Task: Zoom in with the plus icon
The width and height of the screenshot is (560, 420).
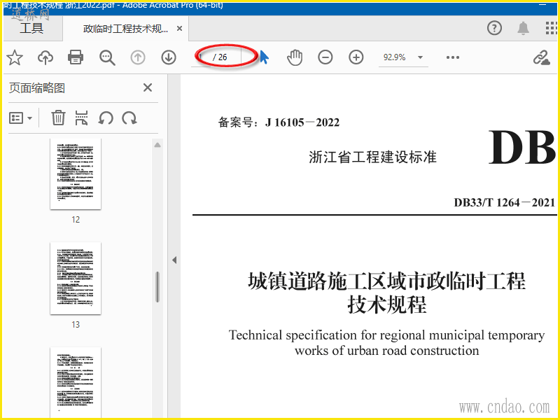Action: [x=356, y=57]
